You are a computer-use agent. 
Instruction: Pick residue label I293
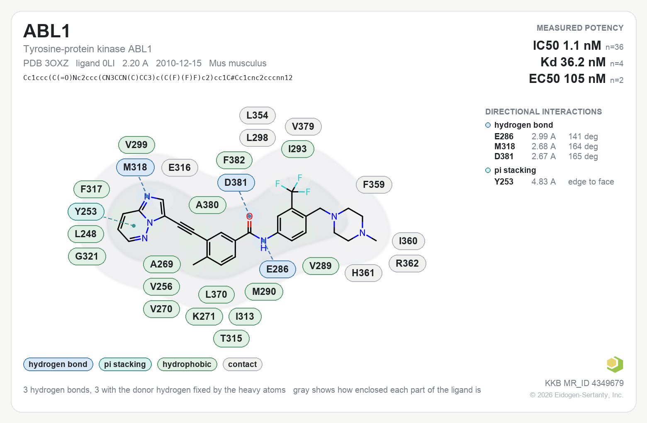tap(298, 149)
